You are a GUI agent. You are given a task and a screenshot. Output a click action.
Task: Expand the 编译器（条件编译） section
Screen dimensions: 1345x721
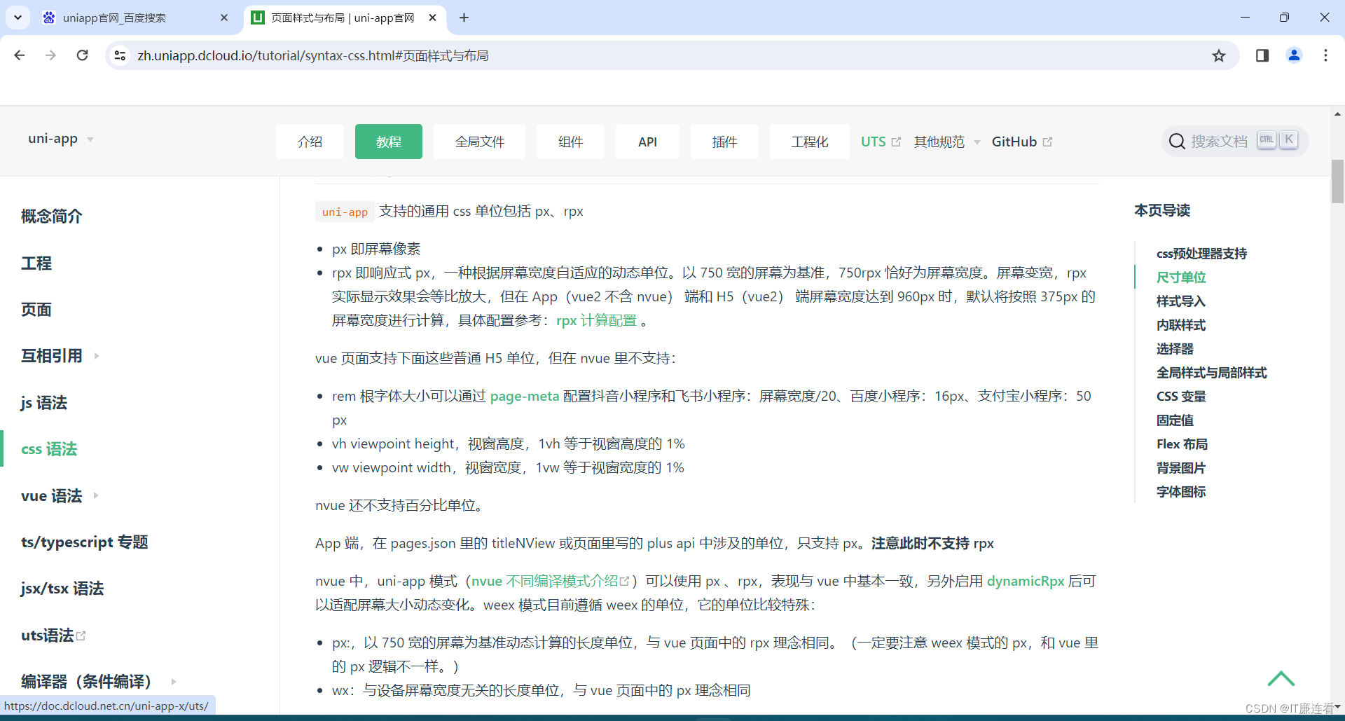coord(174,681)
